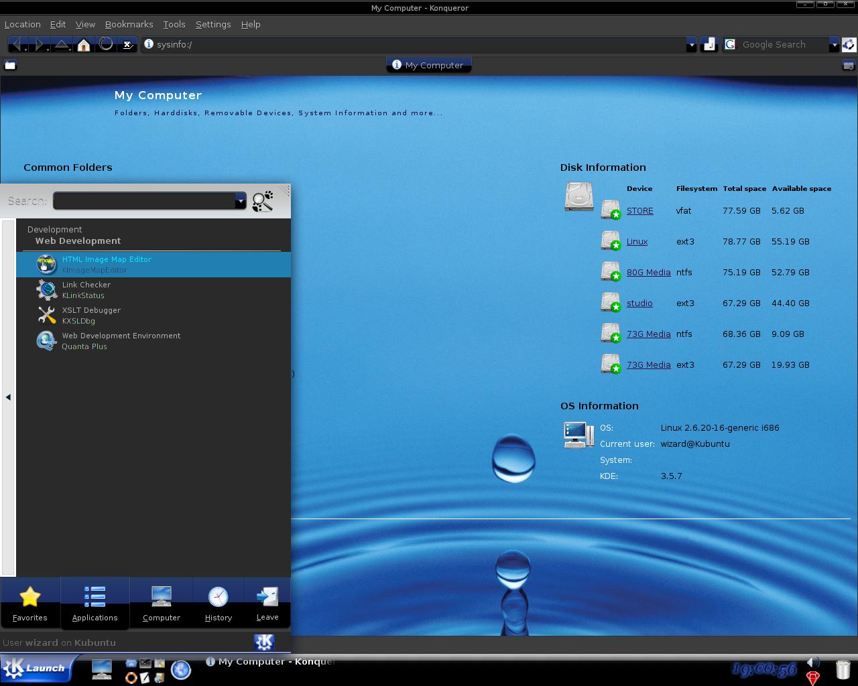858x686 pixels.
Task: Switch to the Leave launcher tab
Action: point(267,603)
